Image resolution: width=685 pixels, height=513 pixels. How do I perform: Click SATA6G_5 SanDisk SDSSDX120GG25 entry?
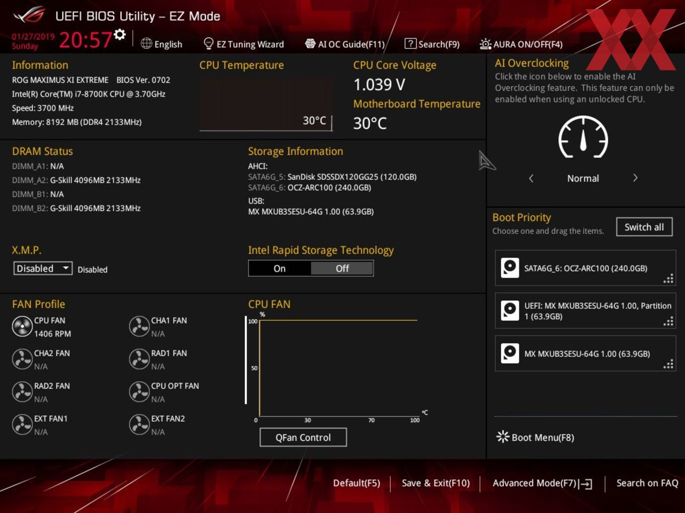(x=332, y=177)
